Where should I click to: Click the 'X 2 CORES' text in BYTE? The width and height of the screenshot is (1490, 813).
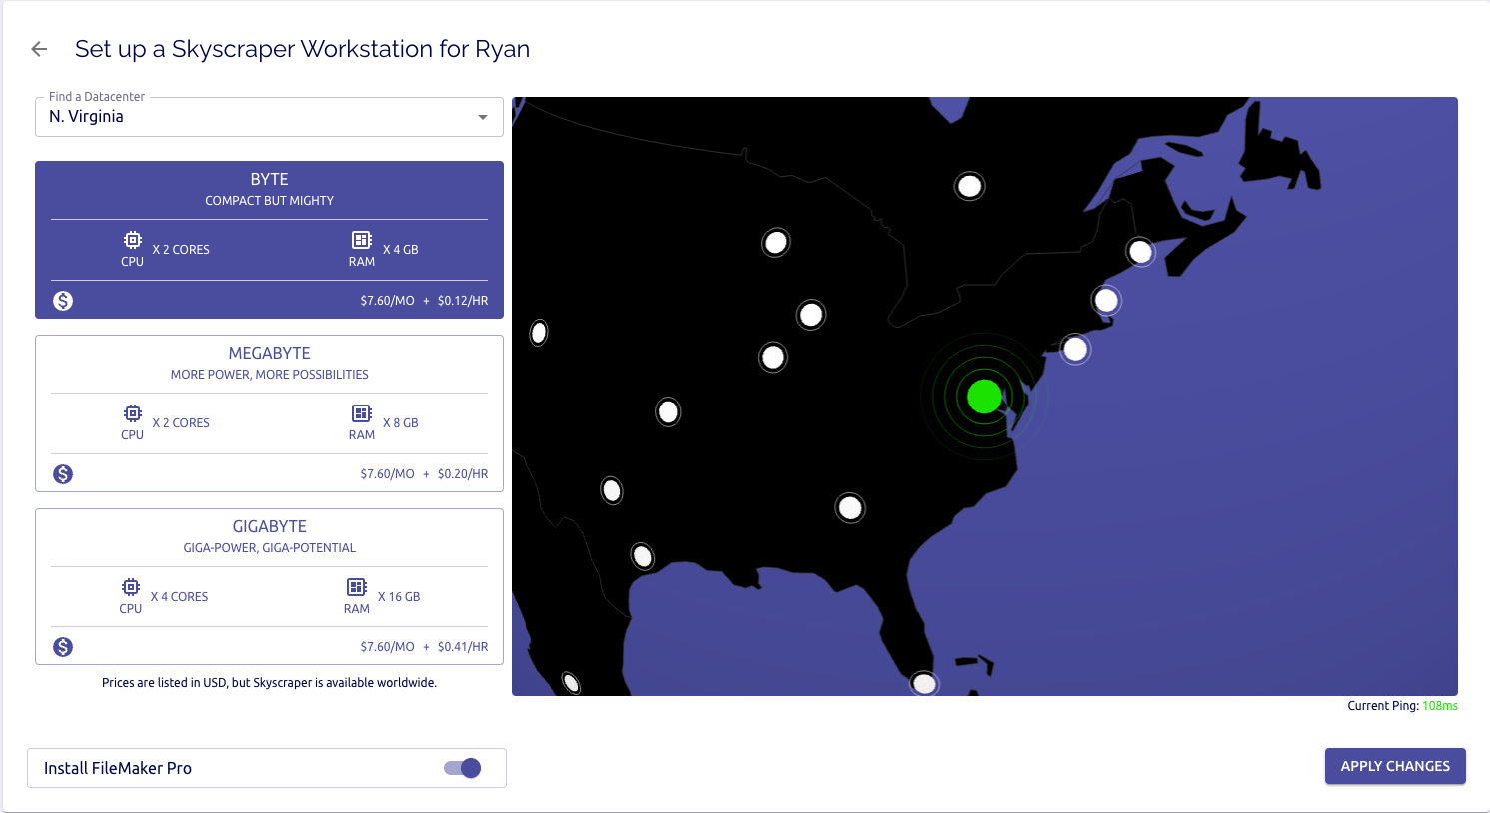[181, 250]
